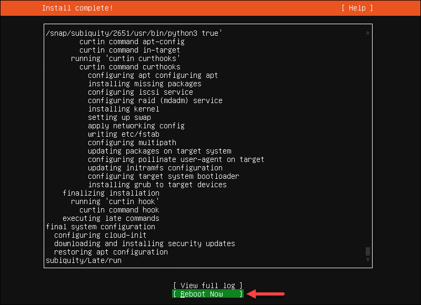Select 'downloading and installing security updates' line
This screenshot has width=421, height=305.
tap(144, 243)
